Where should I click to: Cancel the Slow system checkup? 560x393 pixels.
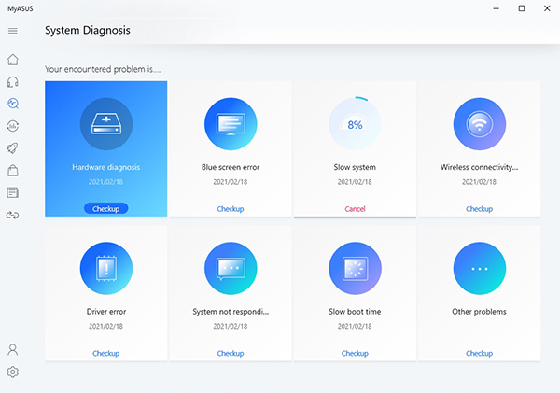click(x=355, y=209)
